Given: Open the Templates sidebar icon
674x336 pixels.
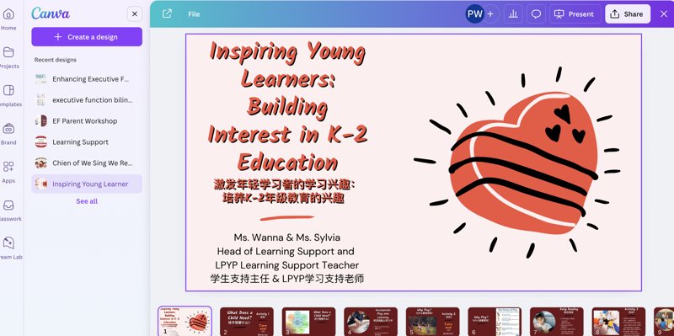Looking at the screenshot, I should click(x=8, y=90).
